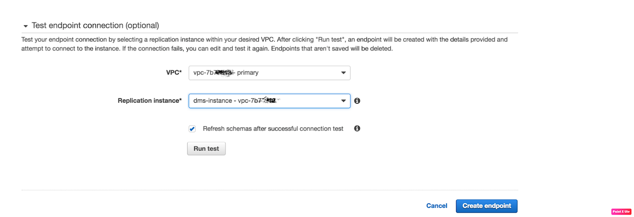Viewport: 634px width, 217px height.
Task: Click the Create endpoint button
Action: [487, 206]
